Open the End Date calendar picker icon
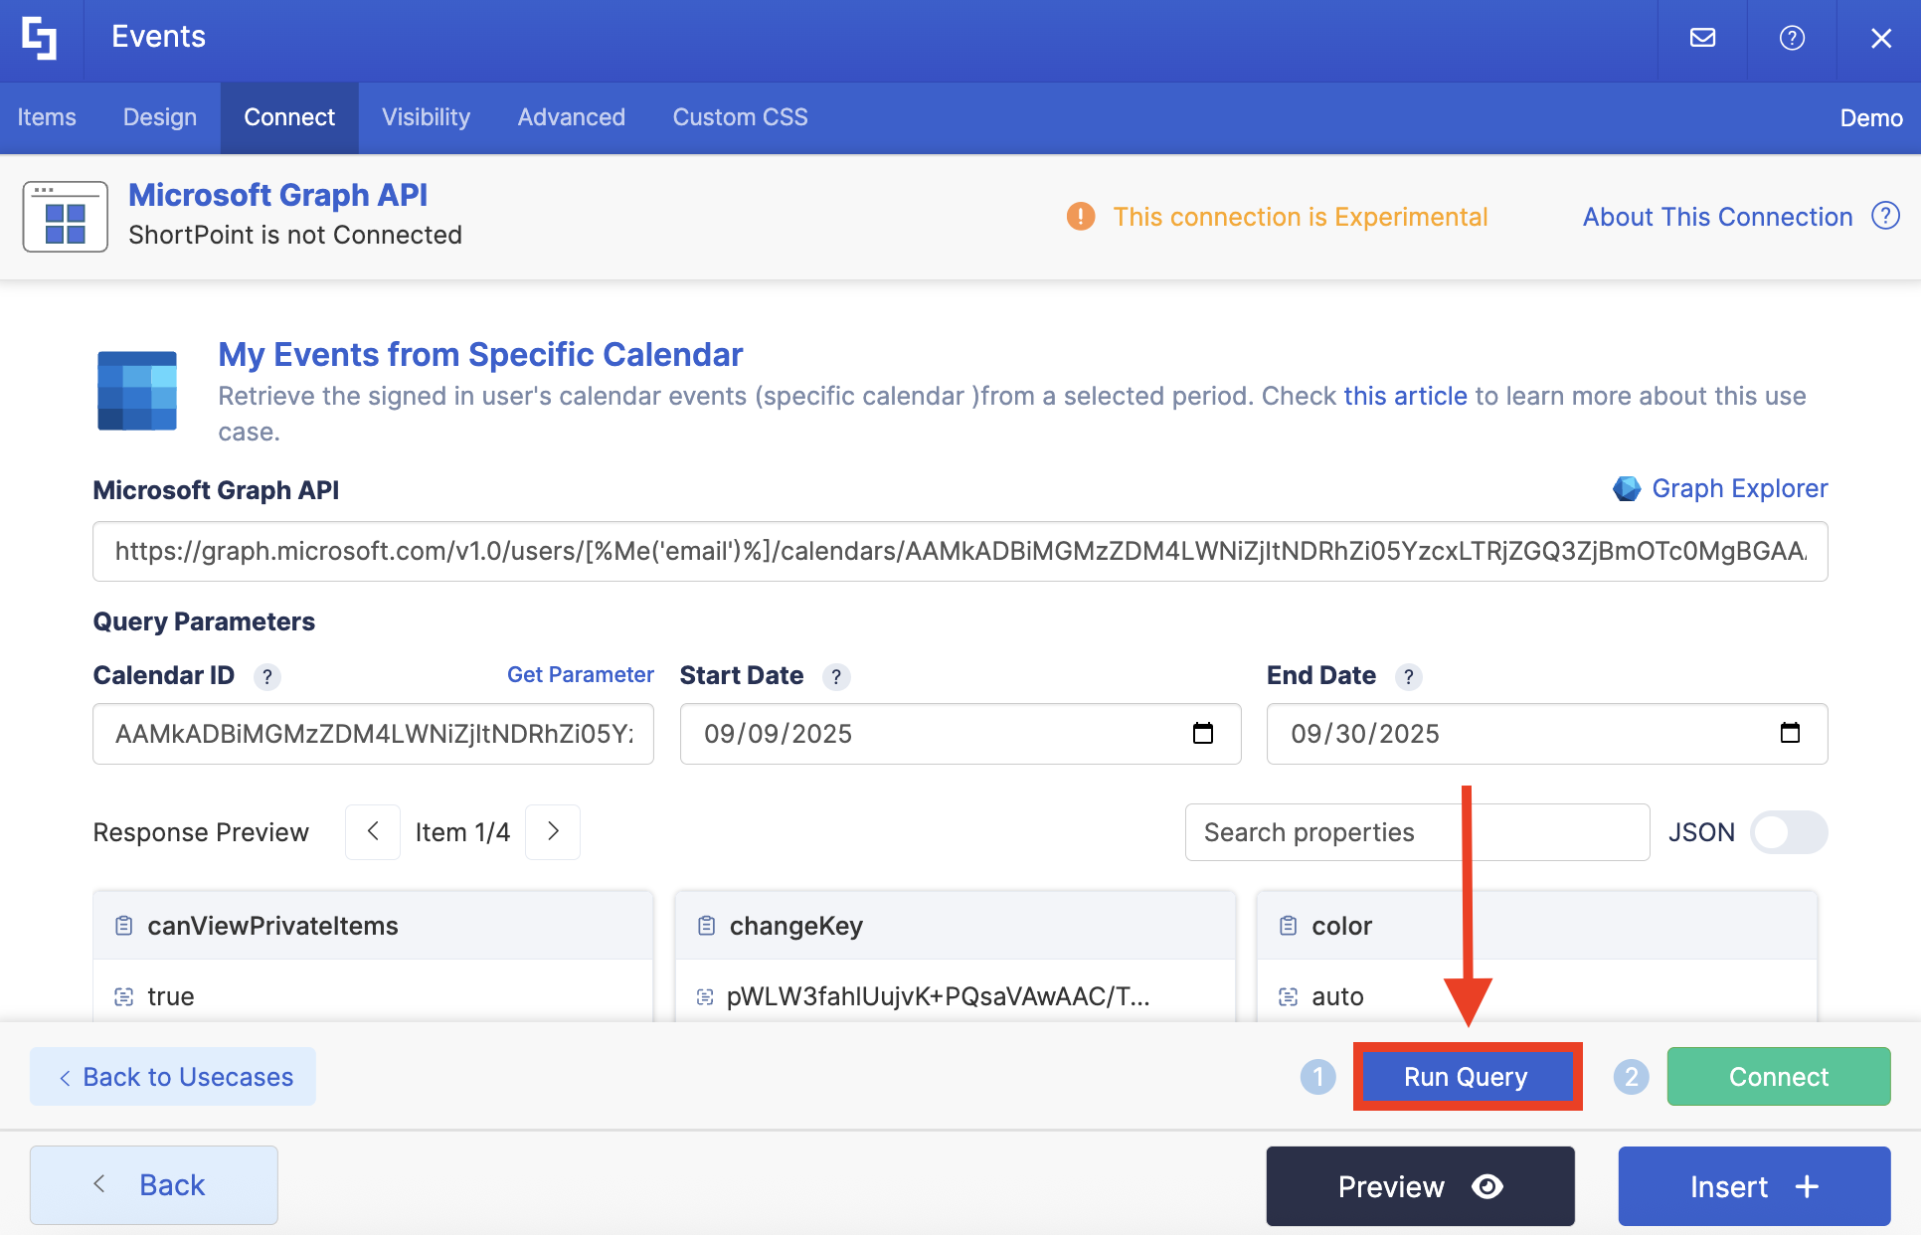The width and height of the screenshot is (1921, 1235). point(1790,734)
